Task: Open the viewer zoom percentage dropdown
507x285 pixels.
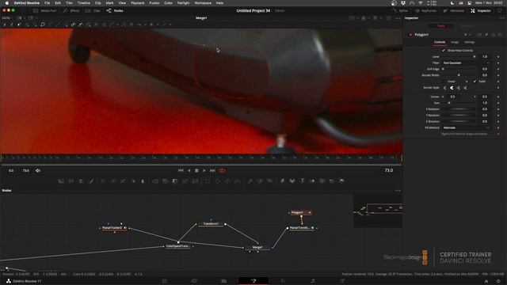Action: [7, 18]
